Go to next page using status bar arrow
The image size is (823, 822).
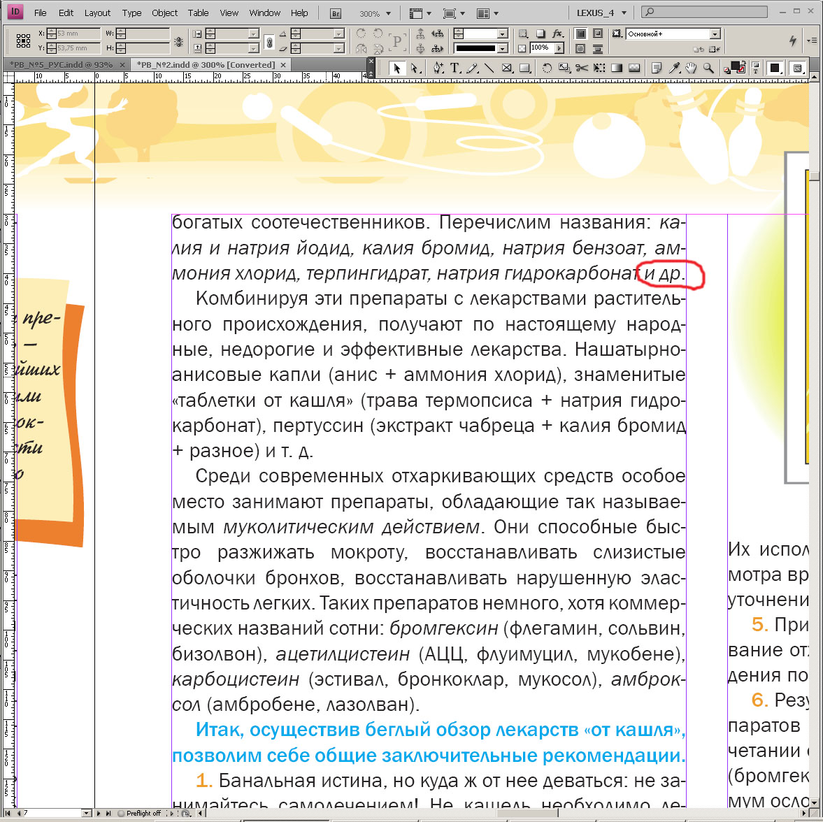[x=99, y=813]
